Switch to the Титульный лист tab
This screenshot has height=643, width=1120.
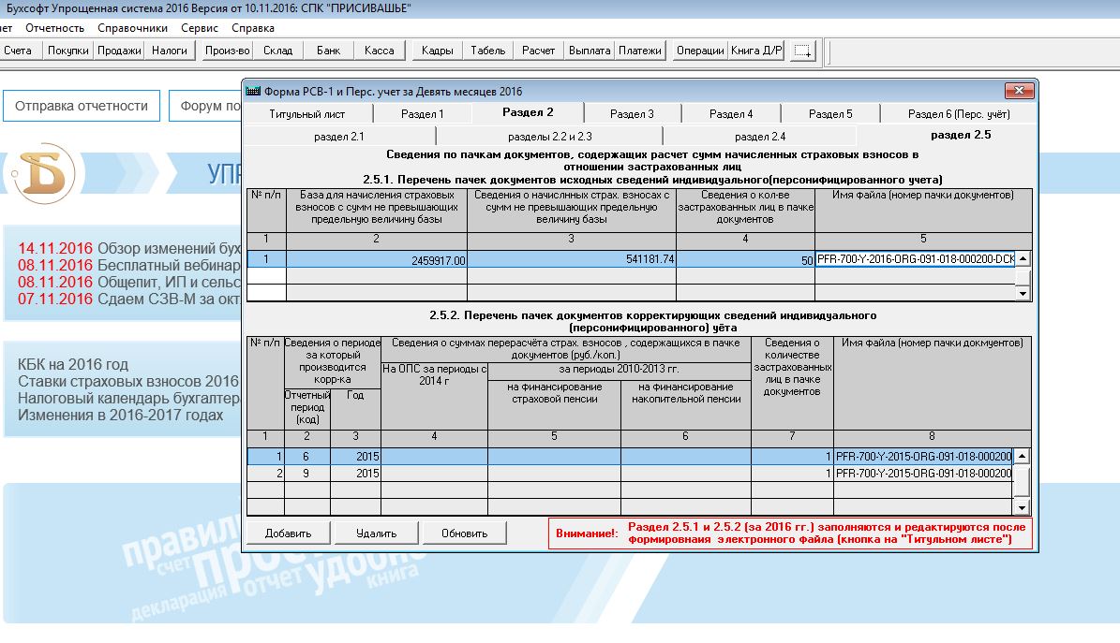point(307,114)
